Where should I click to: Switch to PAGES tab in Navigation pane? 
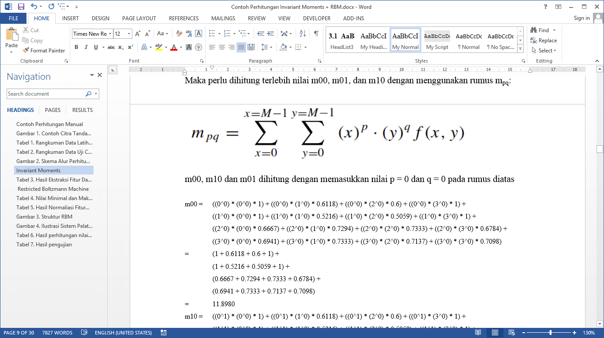tap(53, 110)
